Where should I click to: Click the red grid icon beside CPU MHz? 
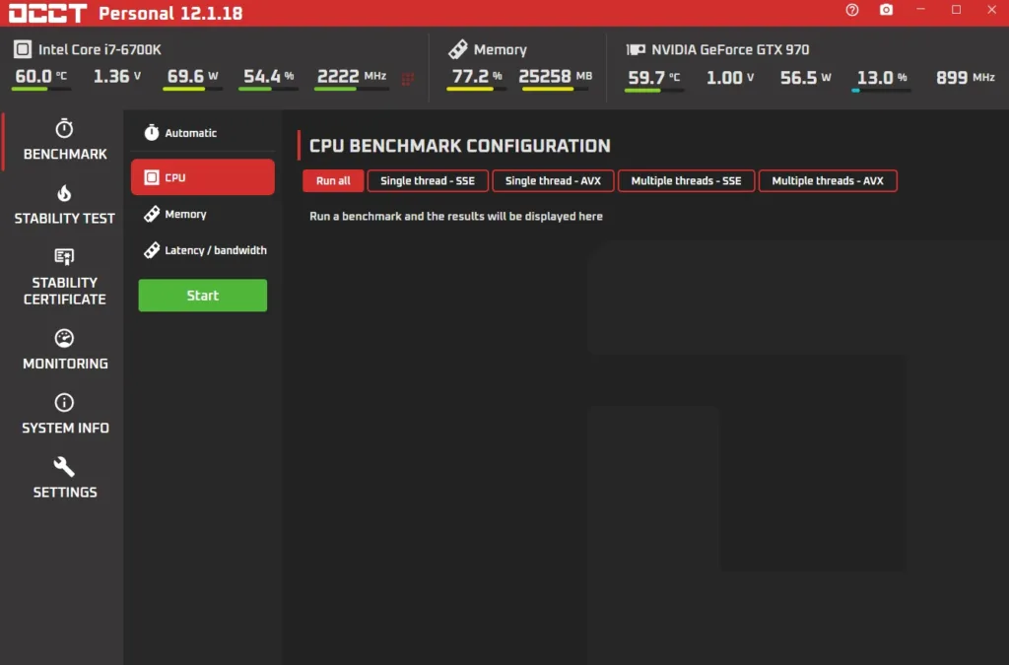tap(407, 79)
